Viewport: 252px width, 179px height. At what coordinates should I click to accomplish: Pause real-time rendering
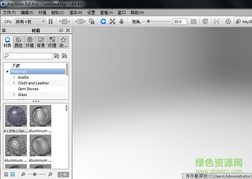[x=51, y=21]
